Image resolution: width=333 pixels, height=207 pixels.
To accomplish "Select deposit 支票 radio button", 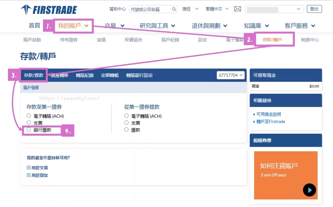I will click(29, 123).
